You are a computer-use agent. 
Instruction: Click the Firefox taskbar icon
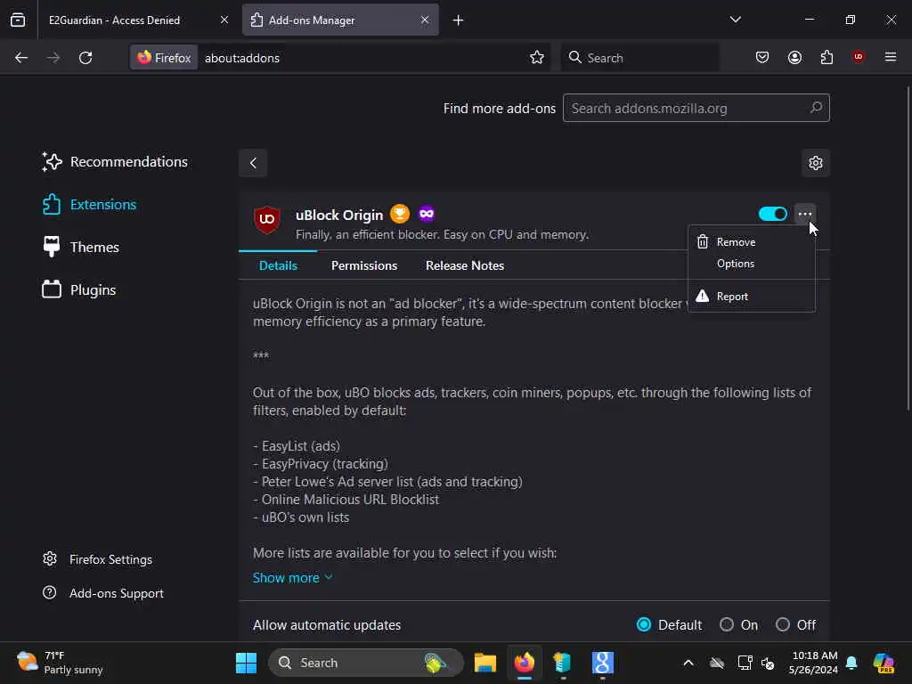coord(524,663)
